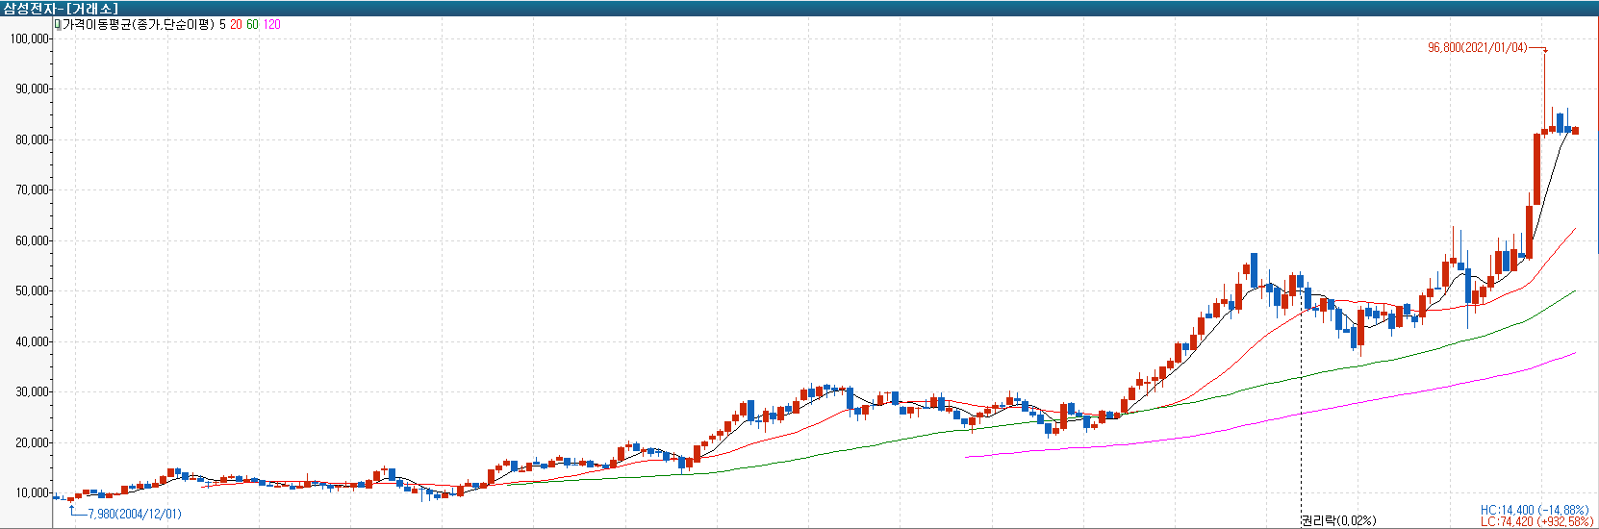Click the 100,000 price axis label
Image resolution: width=1599 pixels, height=529 pixels.
coord(29,38)
